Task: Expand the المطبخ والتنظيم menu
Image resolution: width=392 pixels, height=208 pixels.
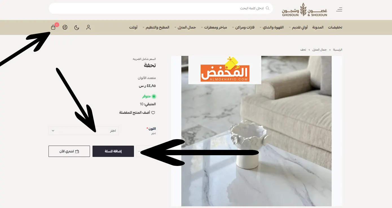Action: pos(156,27)
